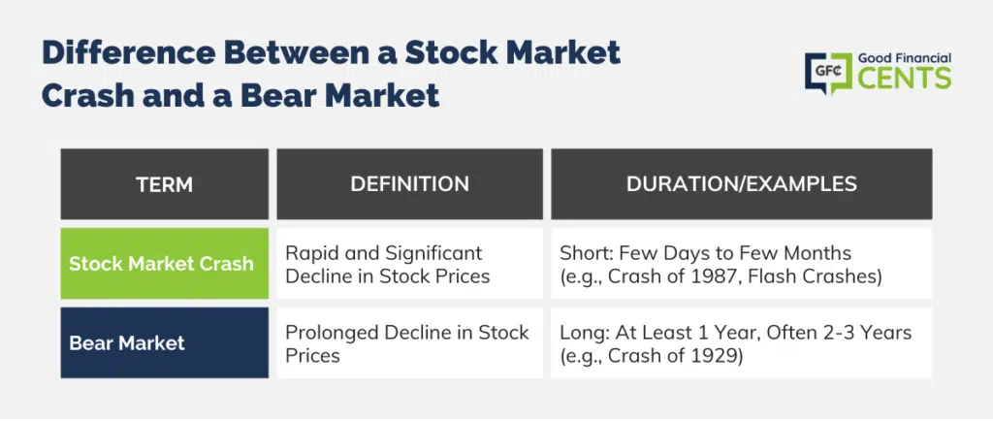Select the DURATION/EXAMPLES column header
This screenshot has height=421, width=993.
click(742, 184)
